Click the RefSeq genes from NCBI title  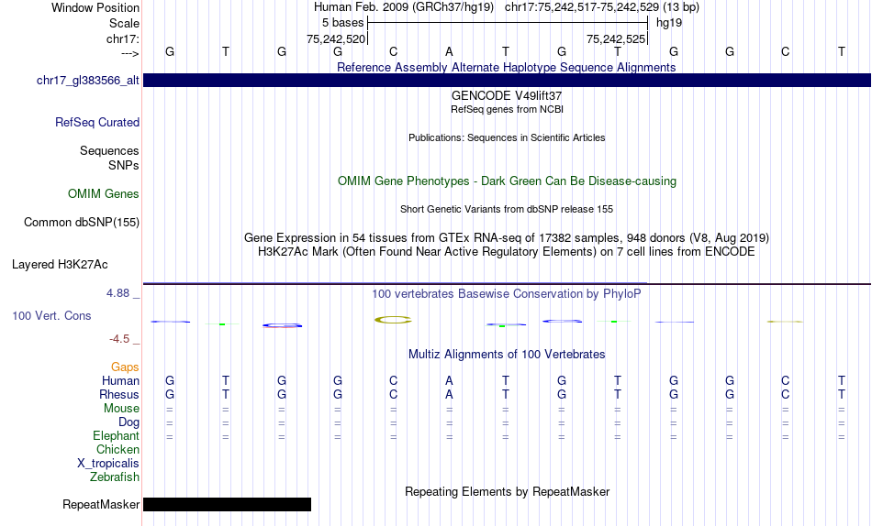pyautogui.click(x=507, y=109)
